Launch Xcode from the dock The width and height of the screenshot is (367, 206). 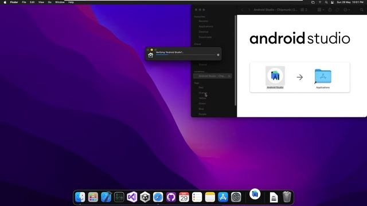(x=106, y=197)
